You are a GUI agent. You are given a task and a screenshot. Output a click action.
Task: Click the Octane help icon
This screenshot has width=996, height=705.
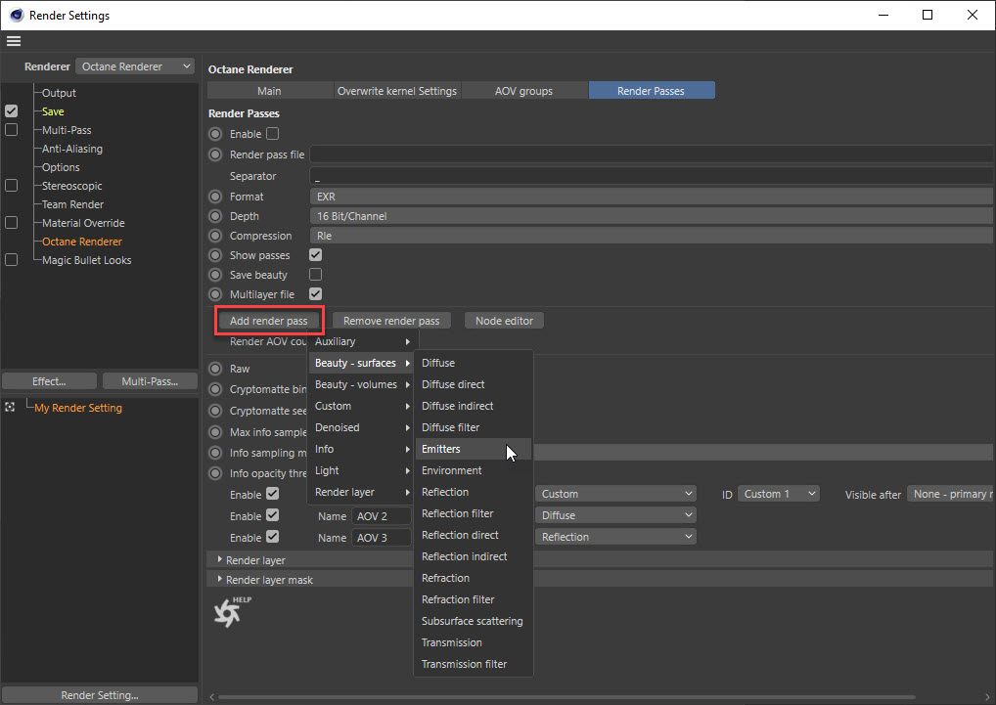coord(232,612)
